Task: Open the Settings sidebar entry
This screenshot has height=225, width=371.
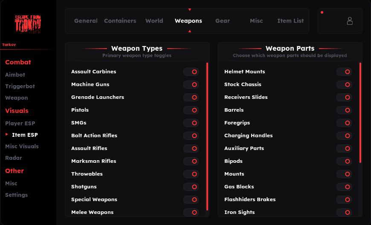Action: 16,195
